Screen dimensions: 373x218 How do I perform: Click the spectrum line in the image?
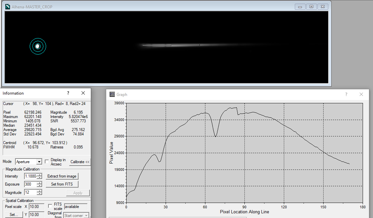(171, 45)
